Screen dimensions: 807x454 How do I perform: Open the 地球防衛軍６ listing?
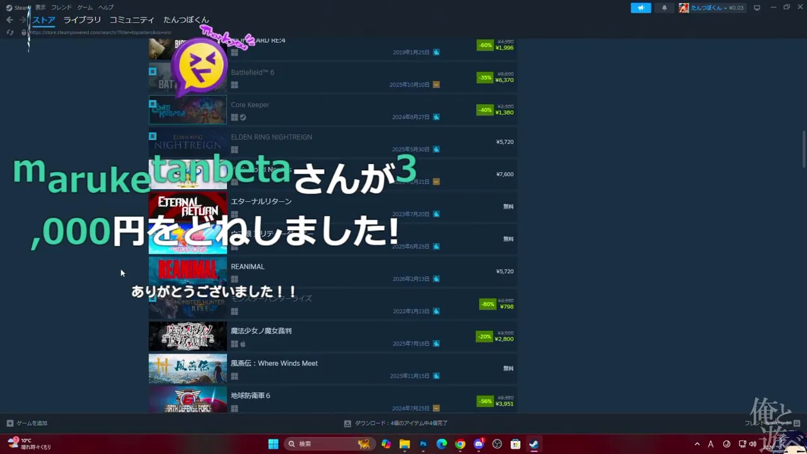(x=333, y=400)
